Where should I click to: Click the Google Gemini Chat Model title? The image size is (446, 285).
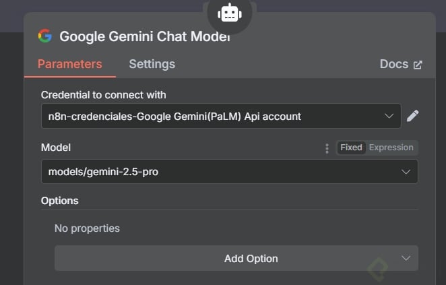tap(144, 36)
